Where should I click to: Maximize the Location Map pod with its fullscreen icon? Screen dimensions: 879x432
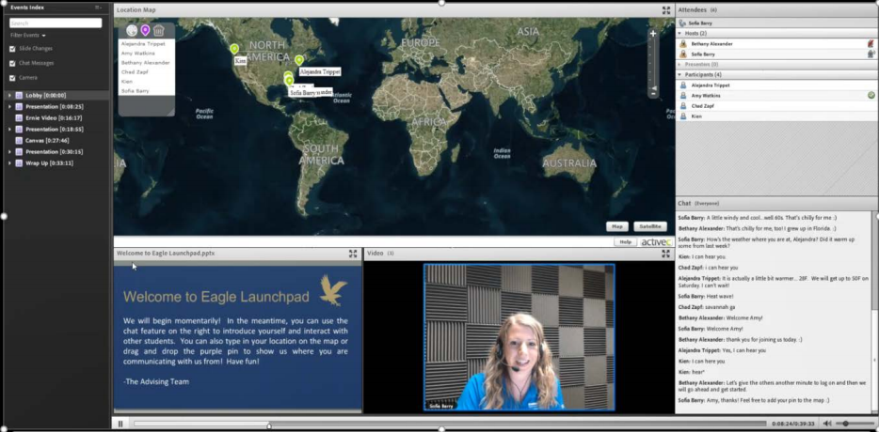[666, 10]
